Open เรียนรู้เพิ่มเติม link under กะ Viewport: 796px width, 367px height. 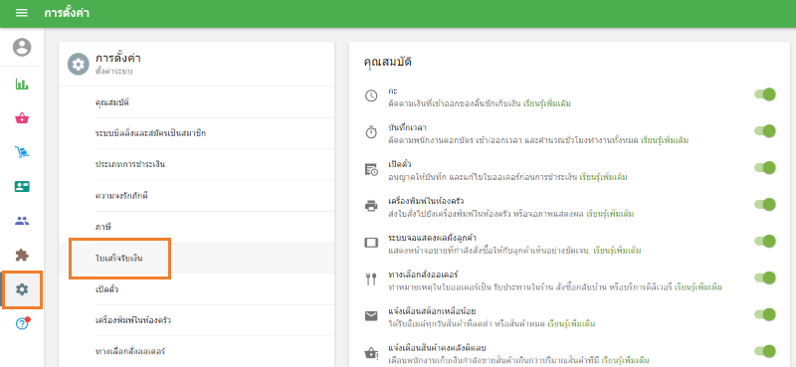547,103
